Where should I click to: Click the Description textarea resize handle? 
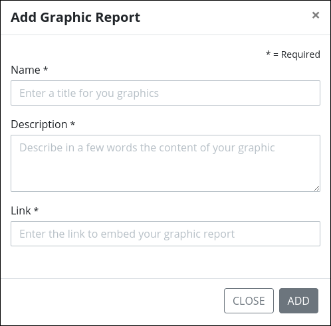[x=317, y=189]
